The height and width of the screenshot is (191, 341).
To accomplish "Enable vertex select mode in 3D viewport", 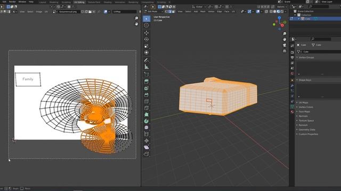I will click(x=166, y=12).
